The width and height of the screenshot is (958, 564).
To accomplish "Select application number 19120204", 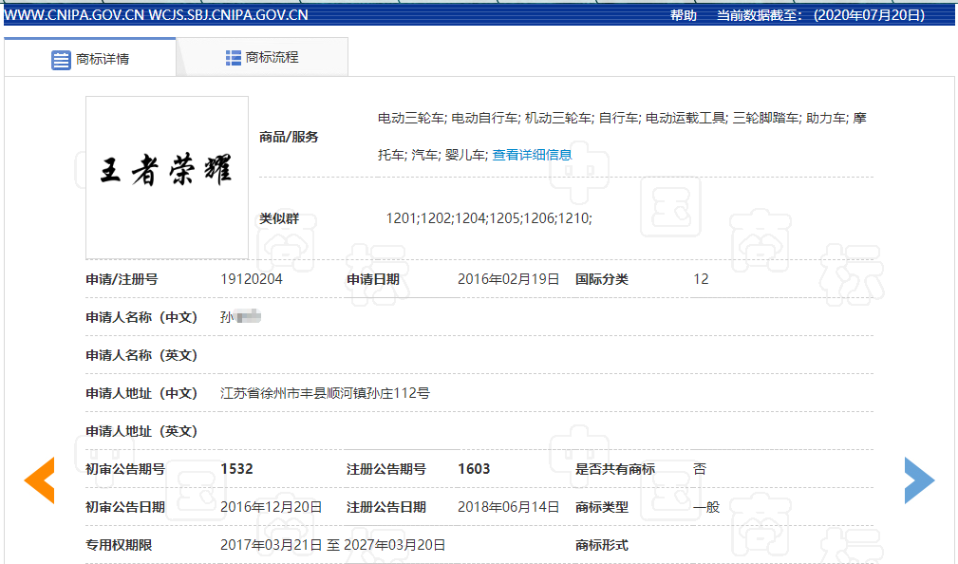I will tap(251, 279).
